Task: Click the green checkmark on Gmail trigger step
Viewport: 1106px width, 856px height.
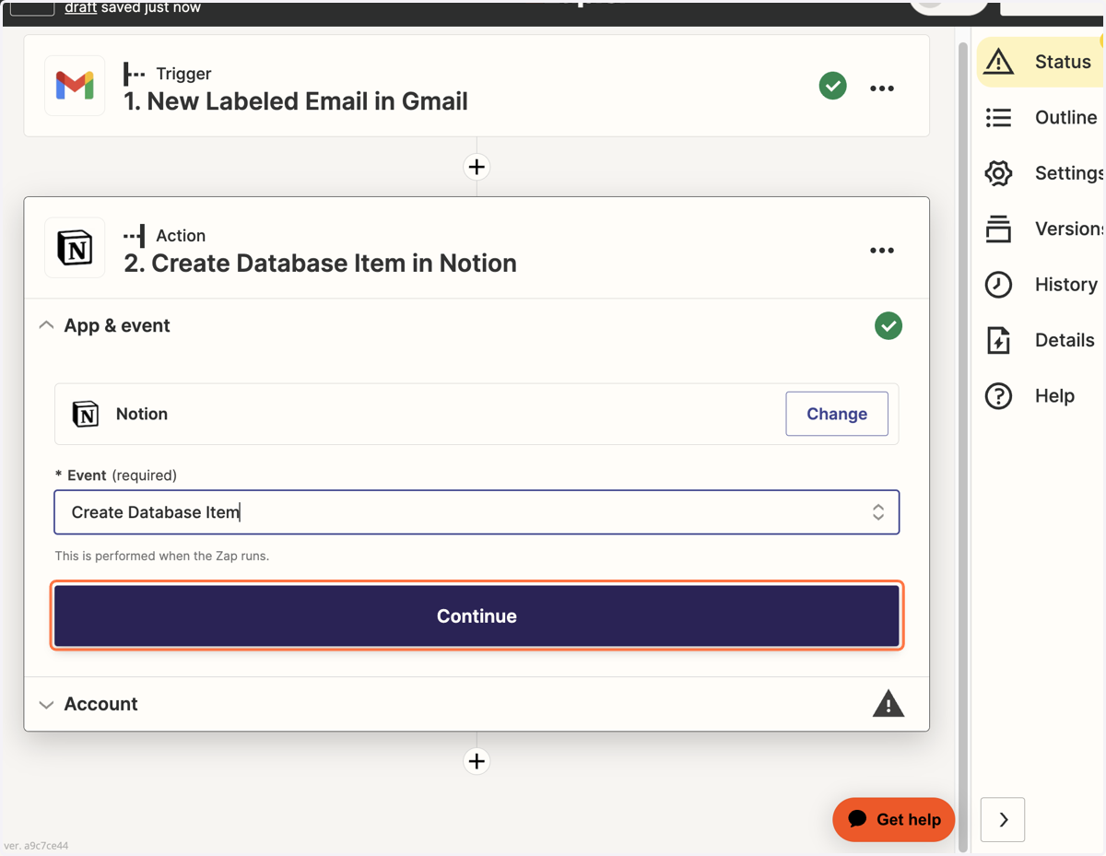Action: (x=833, y=86)
